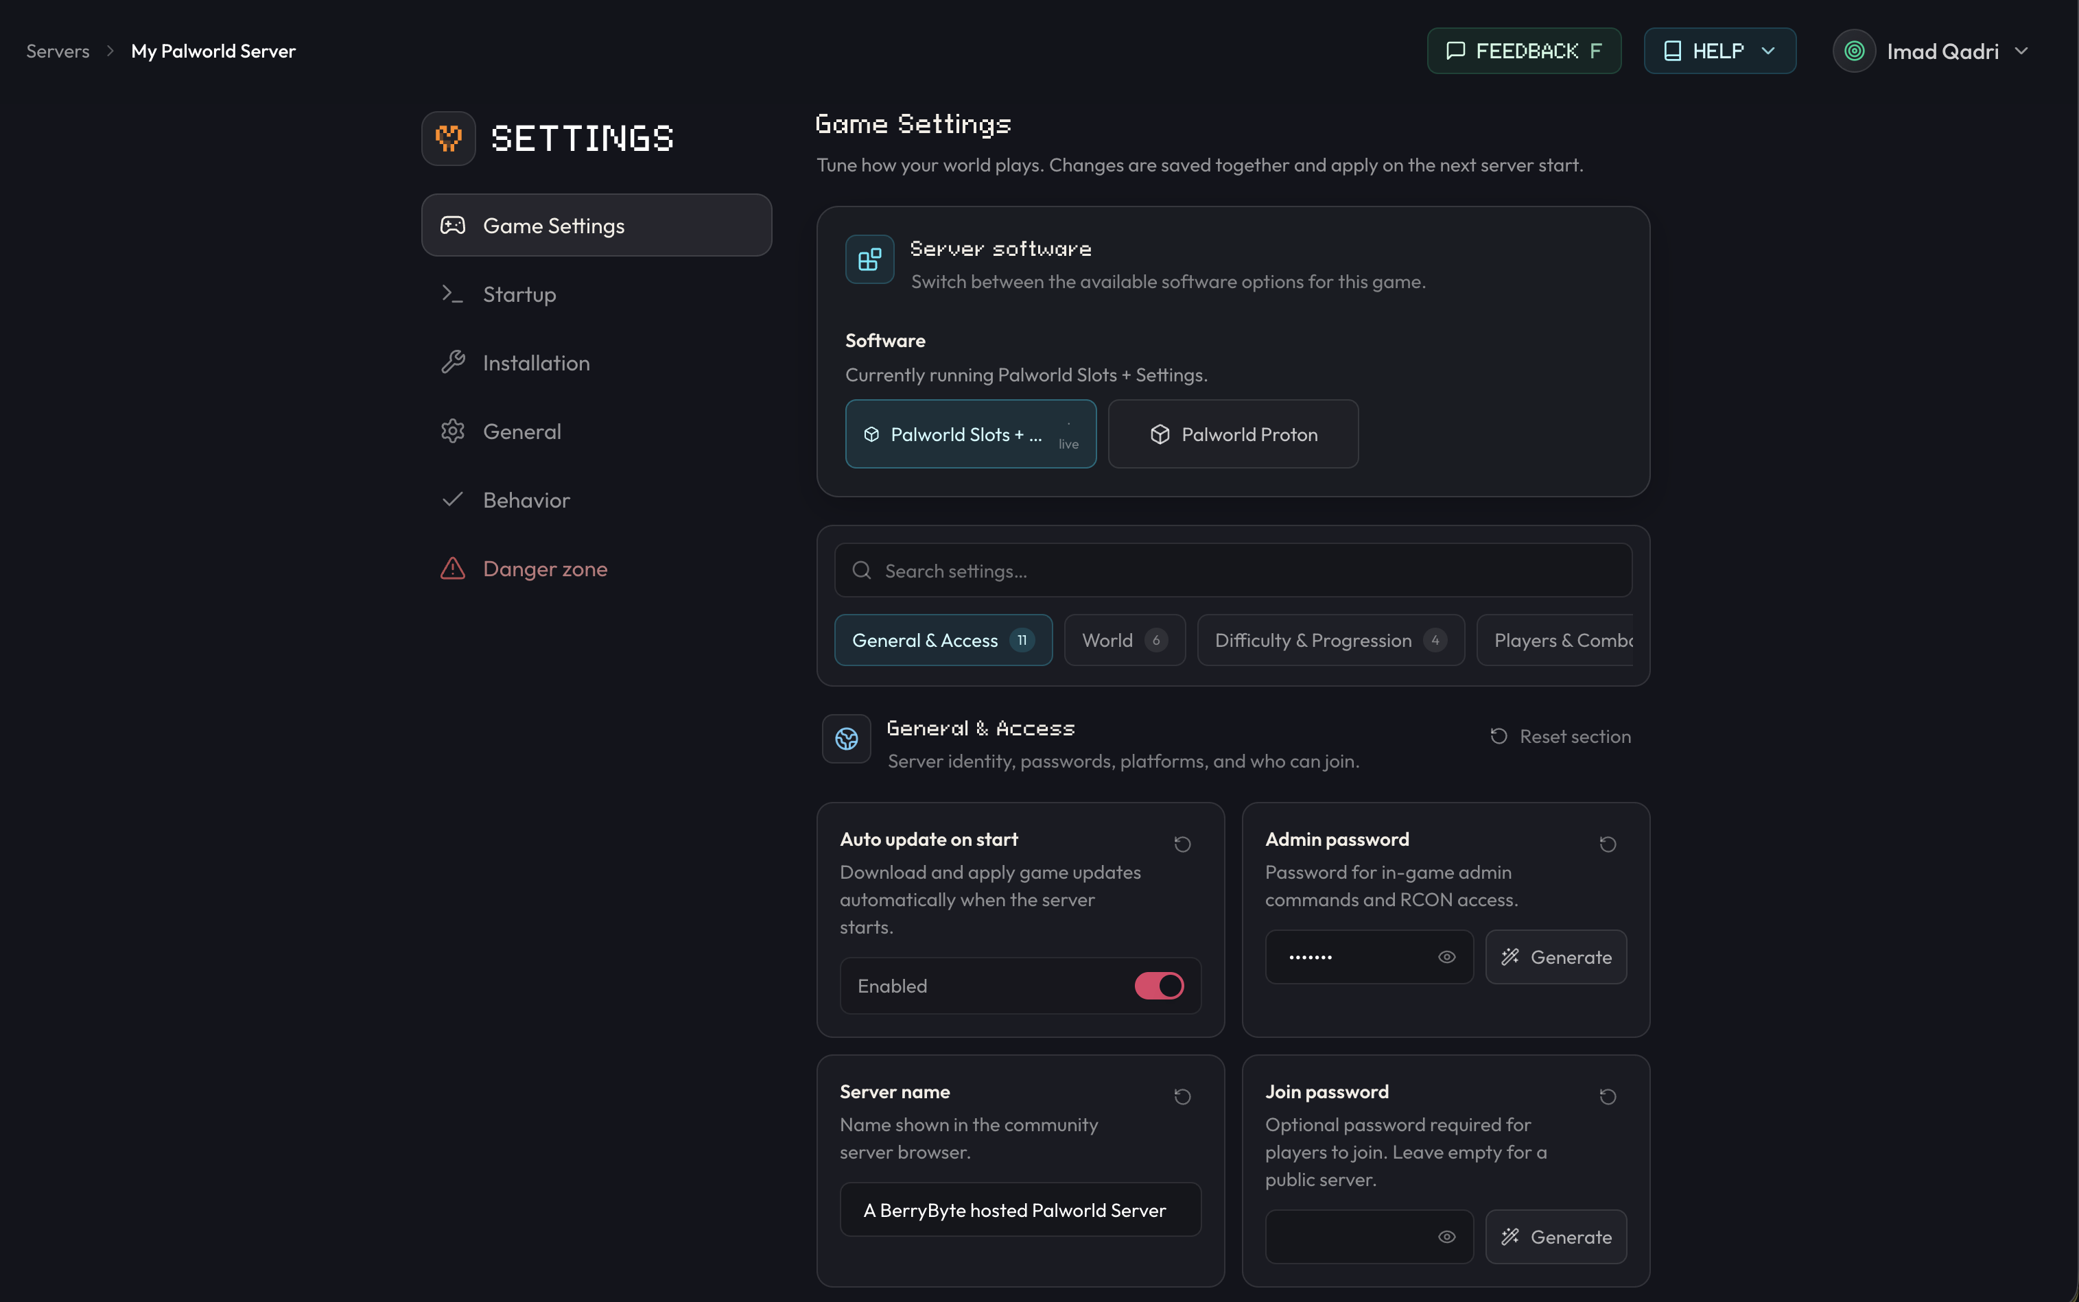Click the checkmark icon beside Behavior
Image resolution: width=2079 pixels, height=1302 pixels.
click(453, 499)
